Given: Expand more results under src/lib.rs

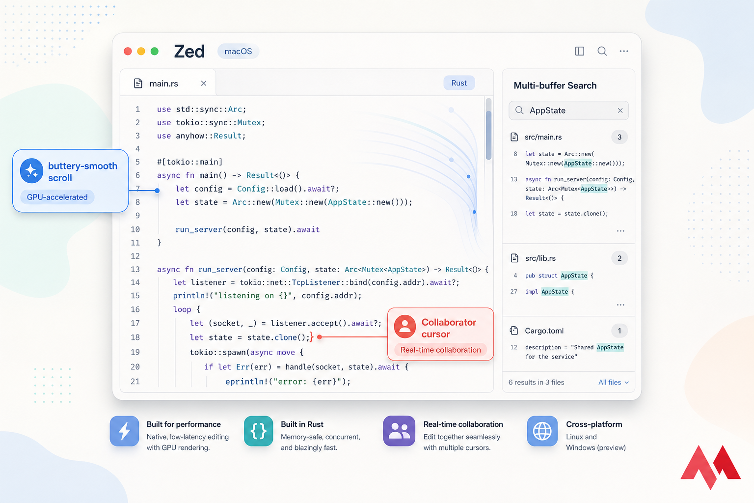Looking at the screenshot, I should point(620,305).
